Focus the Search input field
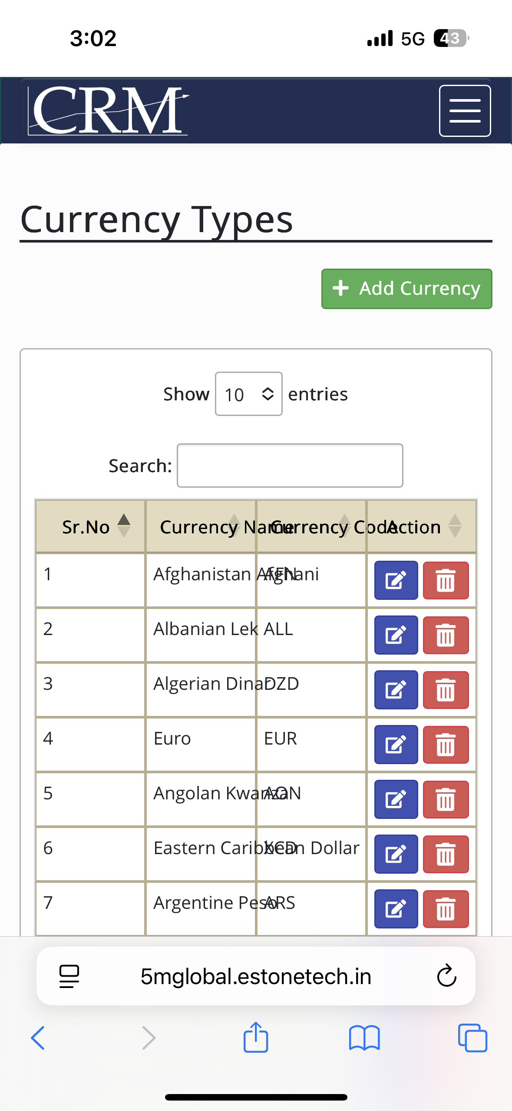This screenshot has width=512, height=1111. 290,466
